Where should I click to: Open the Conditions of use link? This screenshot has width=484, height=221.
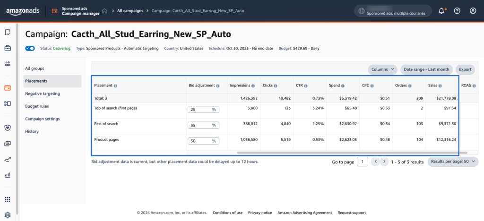click(x=227, y=212)
